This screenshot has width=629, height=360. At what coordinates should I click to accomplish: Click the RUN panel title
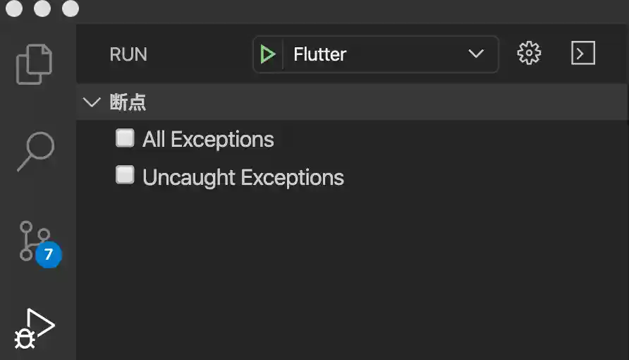[128, 54]
